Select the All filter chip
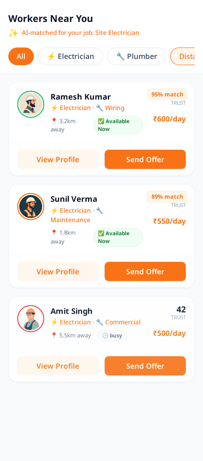203x461 pixels. click(x=21, y=56)
